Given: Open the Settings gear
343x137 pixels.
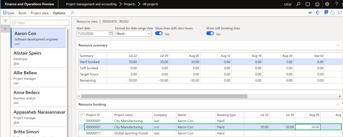Looking at the screenshot, I should [327, 4].
